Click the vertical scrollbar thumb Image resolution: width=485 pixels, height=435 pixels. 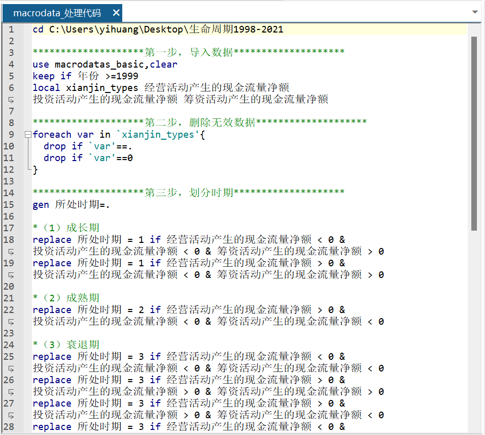[474, 134]
